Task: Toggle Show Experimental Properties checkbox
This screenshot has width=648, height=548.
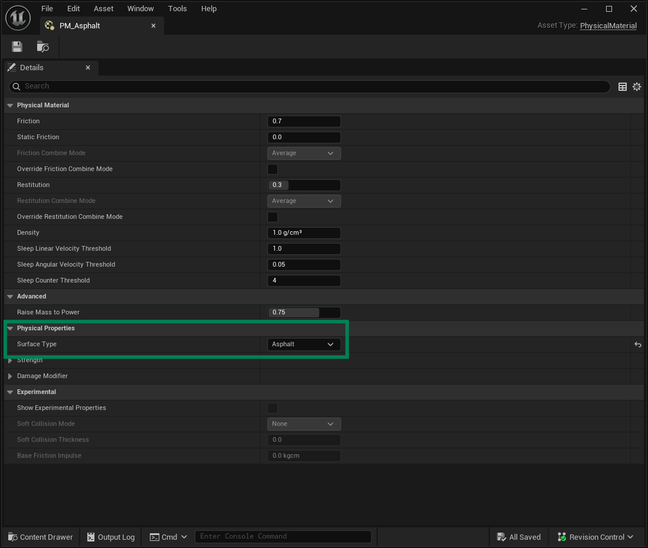Action: click(273, 408)
